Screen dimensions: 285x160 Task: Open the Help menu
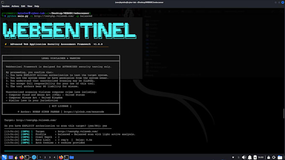pos(37,6)
